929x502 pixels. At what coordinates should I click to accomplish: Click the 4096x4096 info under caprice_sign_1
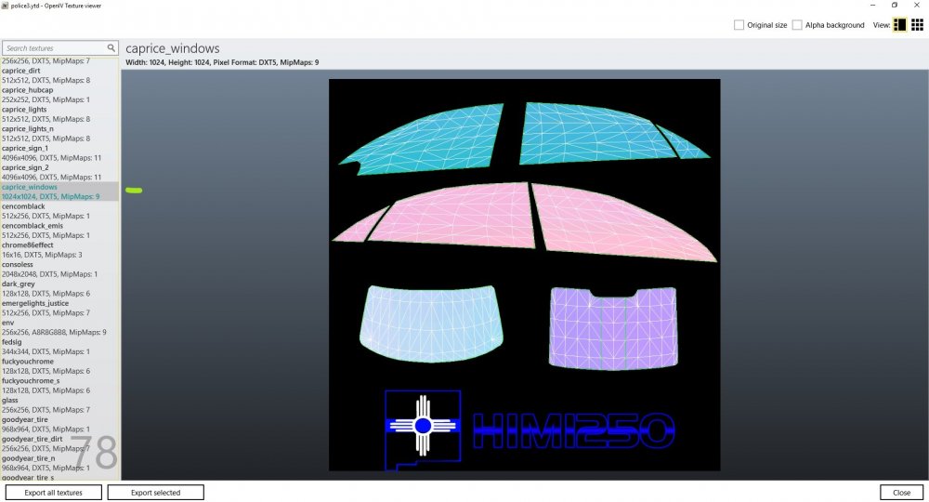pyautogui.click(x=51, y=158)
